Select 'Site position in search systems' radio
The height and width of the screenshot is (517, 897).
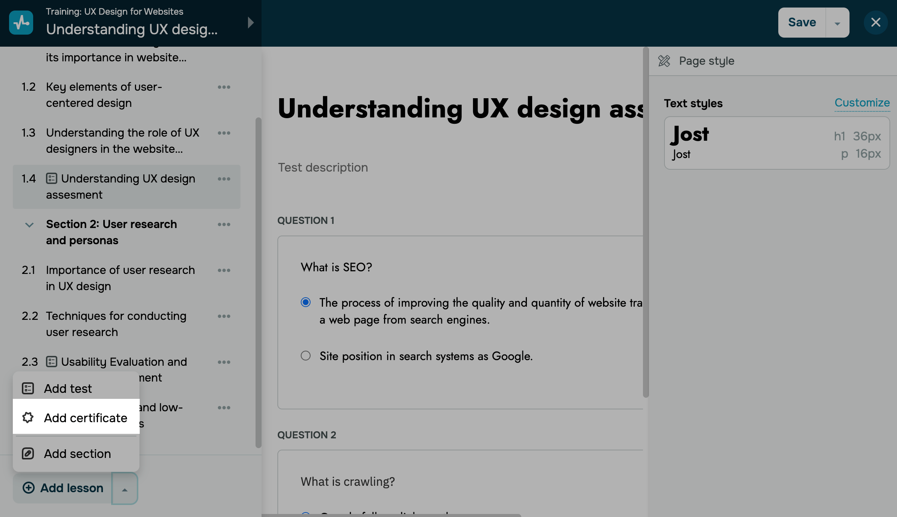[306, 356]
